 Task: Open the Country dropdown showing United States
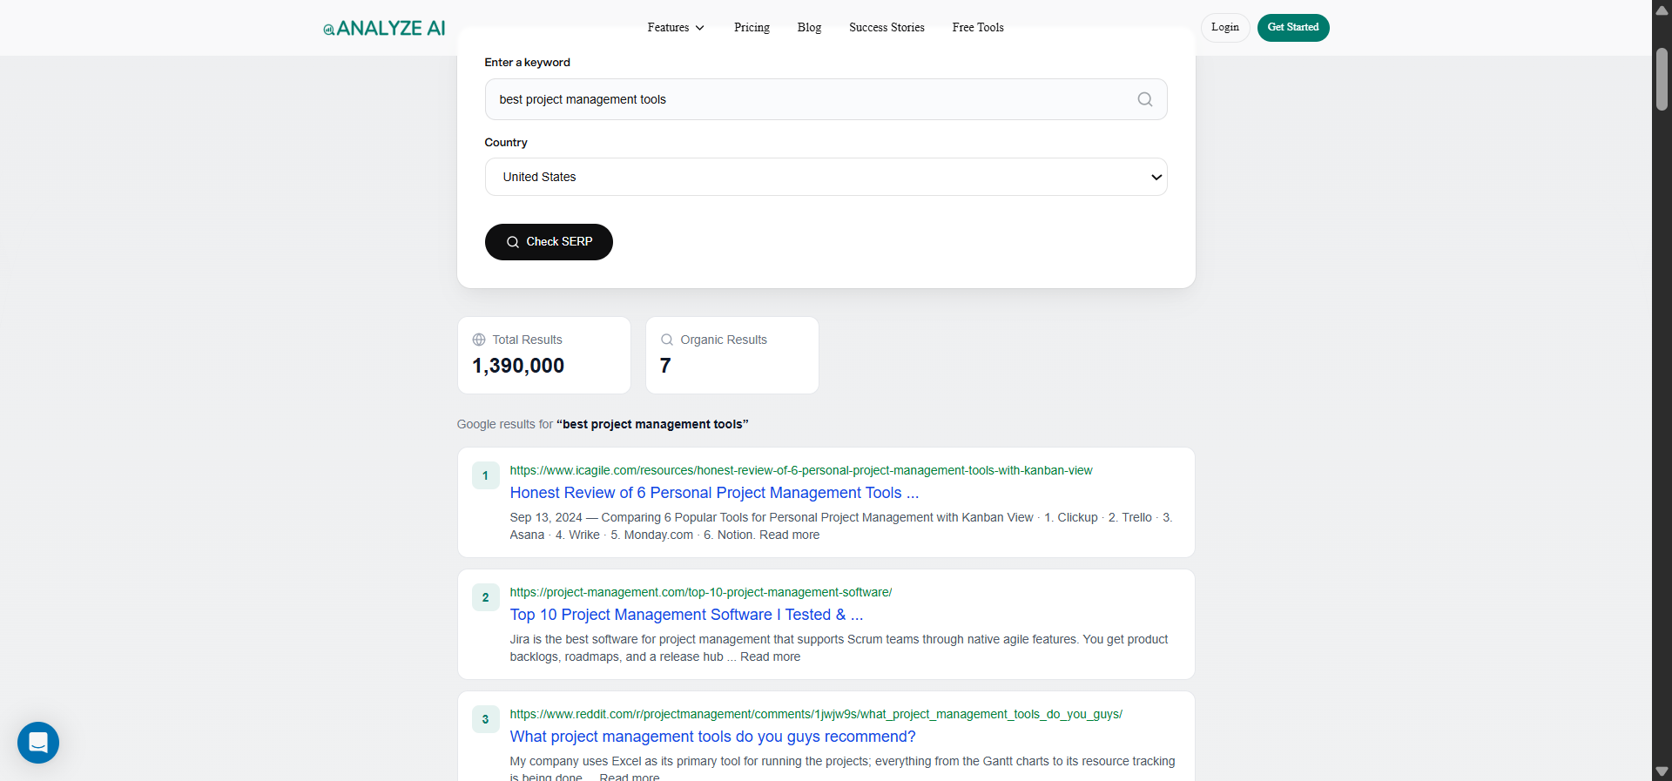(x=826, y=177)
